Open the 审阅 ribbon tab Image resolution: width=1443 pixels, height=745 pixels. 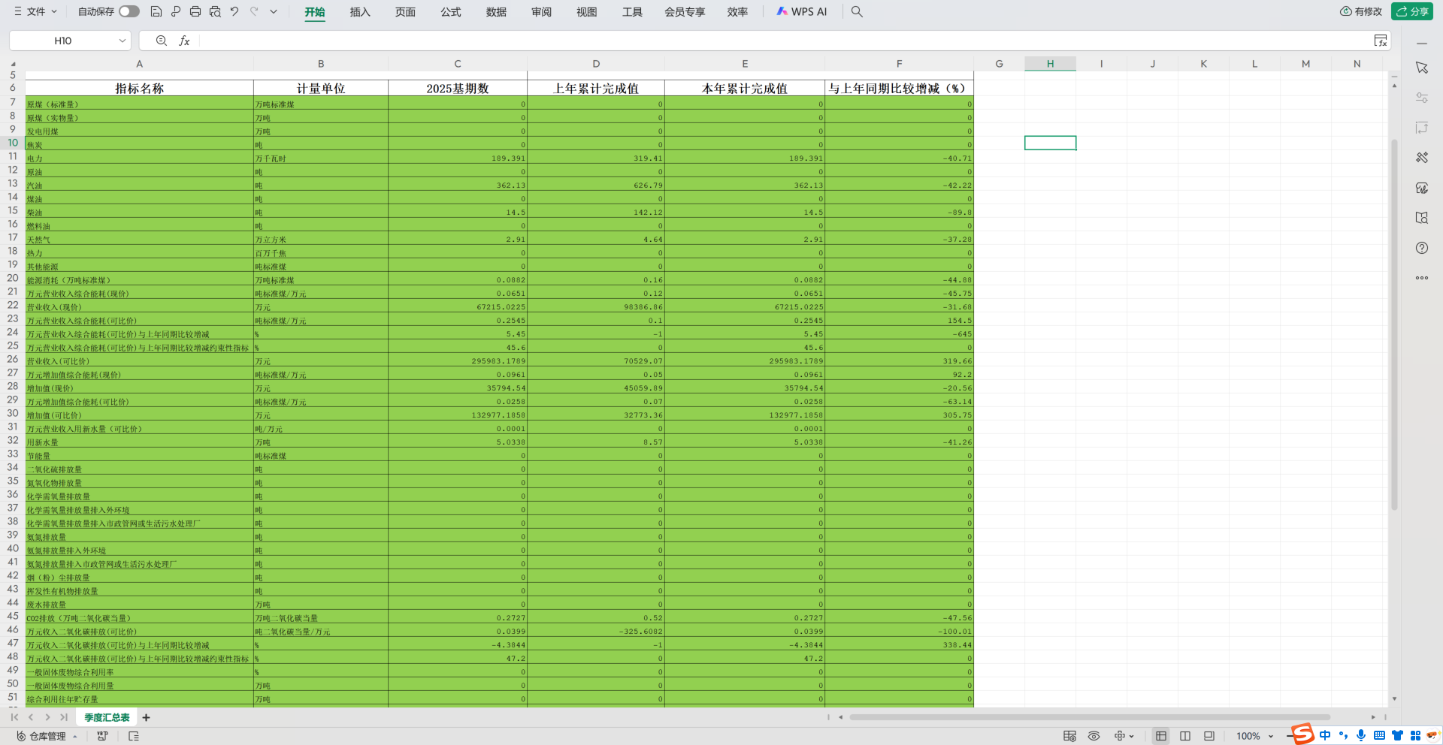[x=541, y=12]
